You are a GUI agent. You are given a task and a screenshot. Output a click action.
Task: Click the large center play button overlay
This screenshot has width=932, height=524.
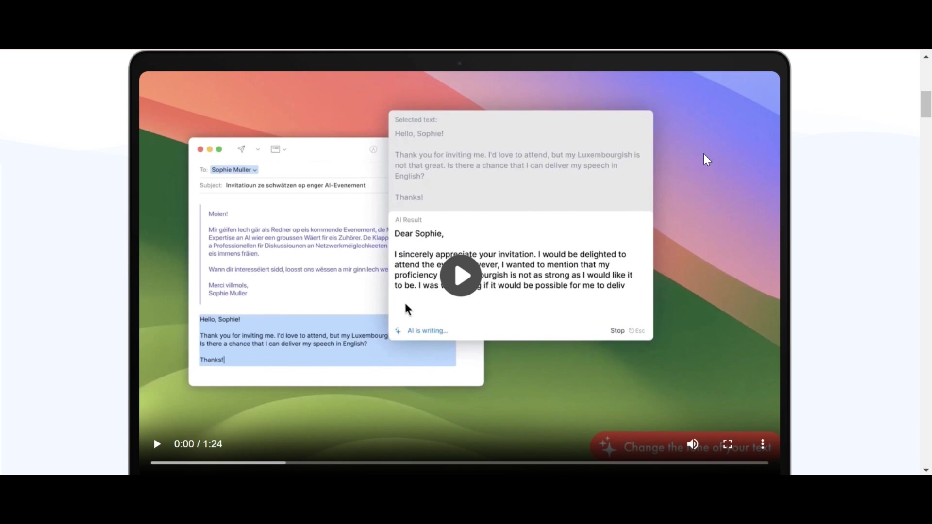click(x=461, y=276)
